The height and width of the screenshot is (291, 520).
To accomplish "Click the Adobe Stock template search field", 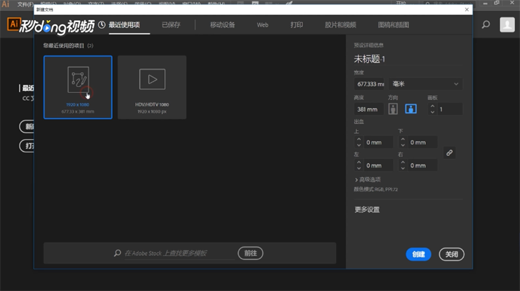I will point(179,253).
